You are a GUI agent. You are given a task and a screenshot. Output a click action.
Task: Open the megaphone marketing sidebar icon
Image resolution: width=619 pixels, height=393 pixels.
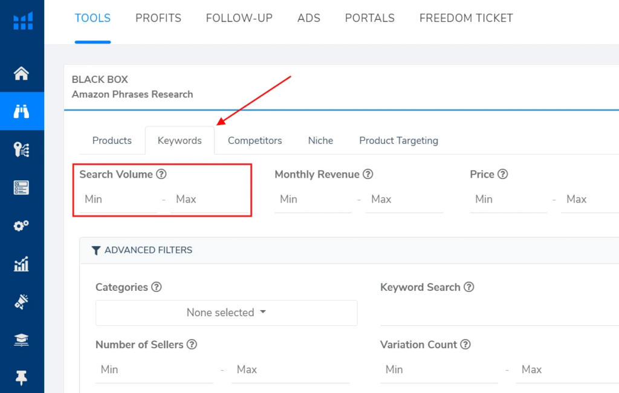click(21, 302)
